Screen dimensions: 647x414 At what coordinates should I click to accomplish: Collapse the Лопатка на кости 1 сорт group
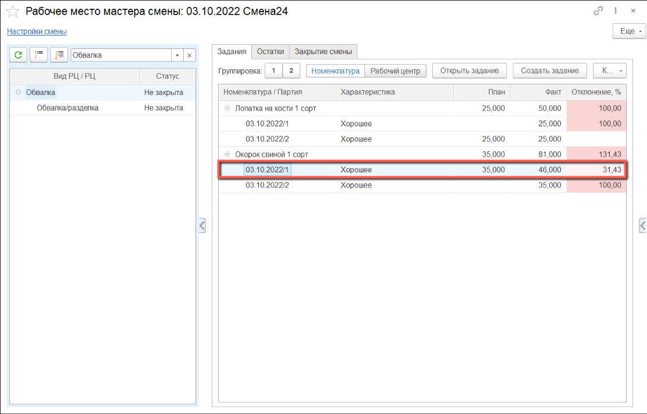coord(227,108)
